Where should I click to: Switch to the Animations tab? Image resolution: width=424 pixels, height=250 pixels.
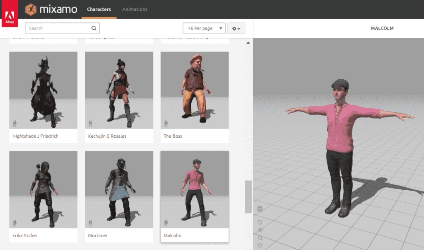(135, 9)
